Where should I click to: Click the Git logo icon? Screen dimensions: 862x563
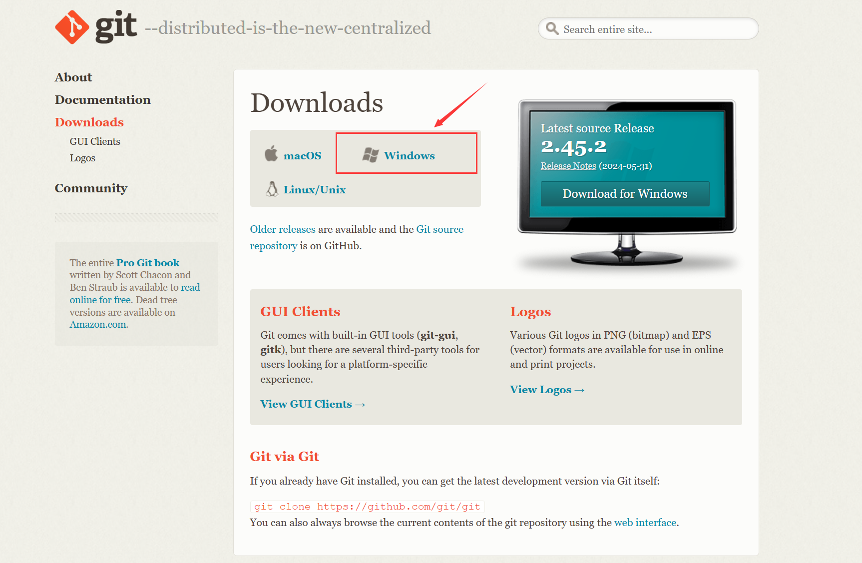tap(72, 27)
